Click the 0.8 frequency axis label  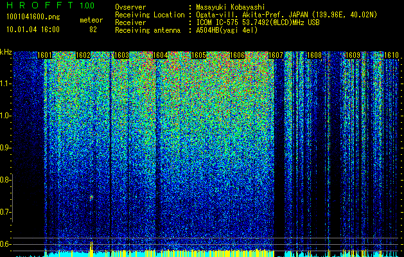tap(5, 180)
